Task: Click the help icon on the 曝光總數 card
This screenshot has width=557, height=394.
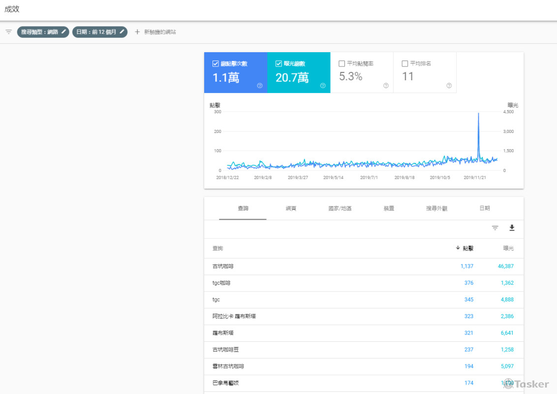Action: tap(323, 86)
